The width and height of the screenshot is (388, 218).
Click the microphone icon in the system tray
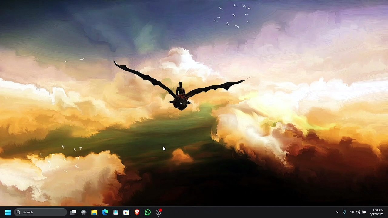point(344,212)
